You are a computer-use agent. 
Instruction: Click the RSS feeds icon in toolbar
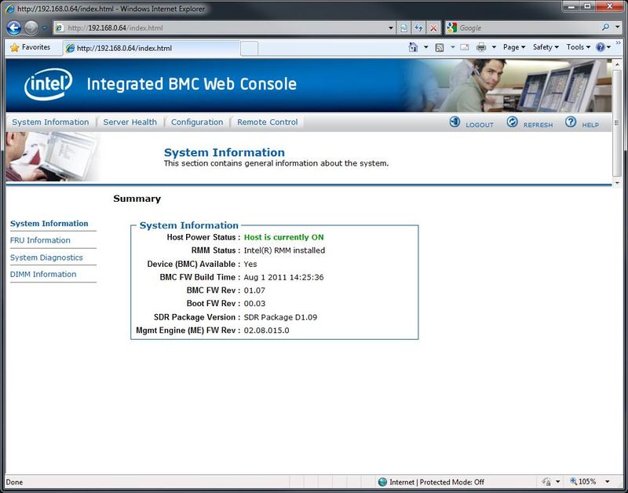click(440, 47)
